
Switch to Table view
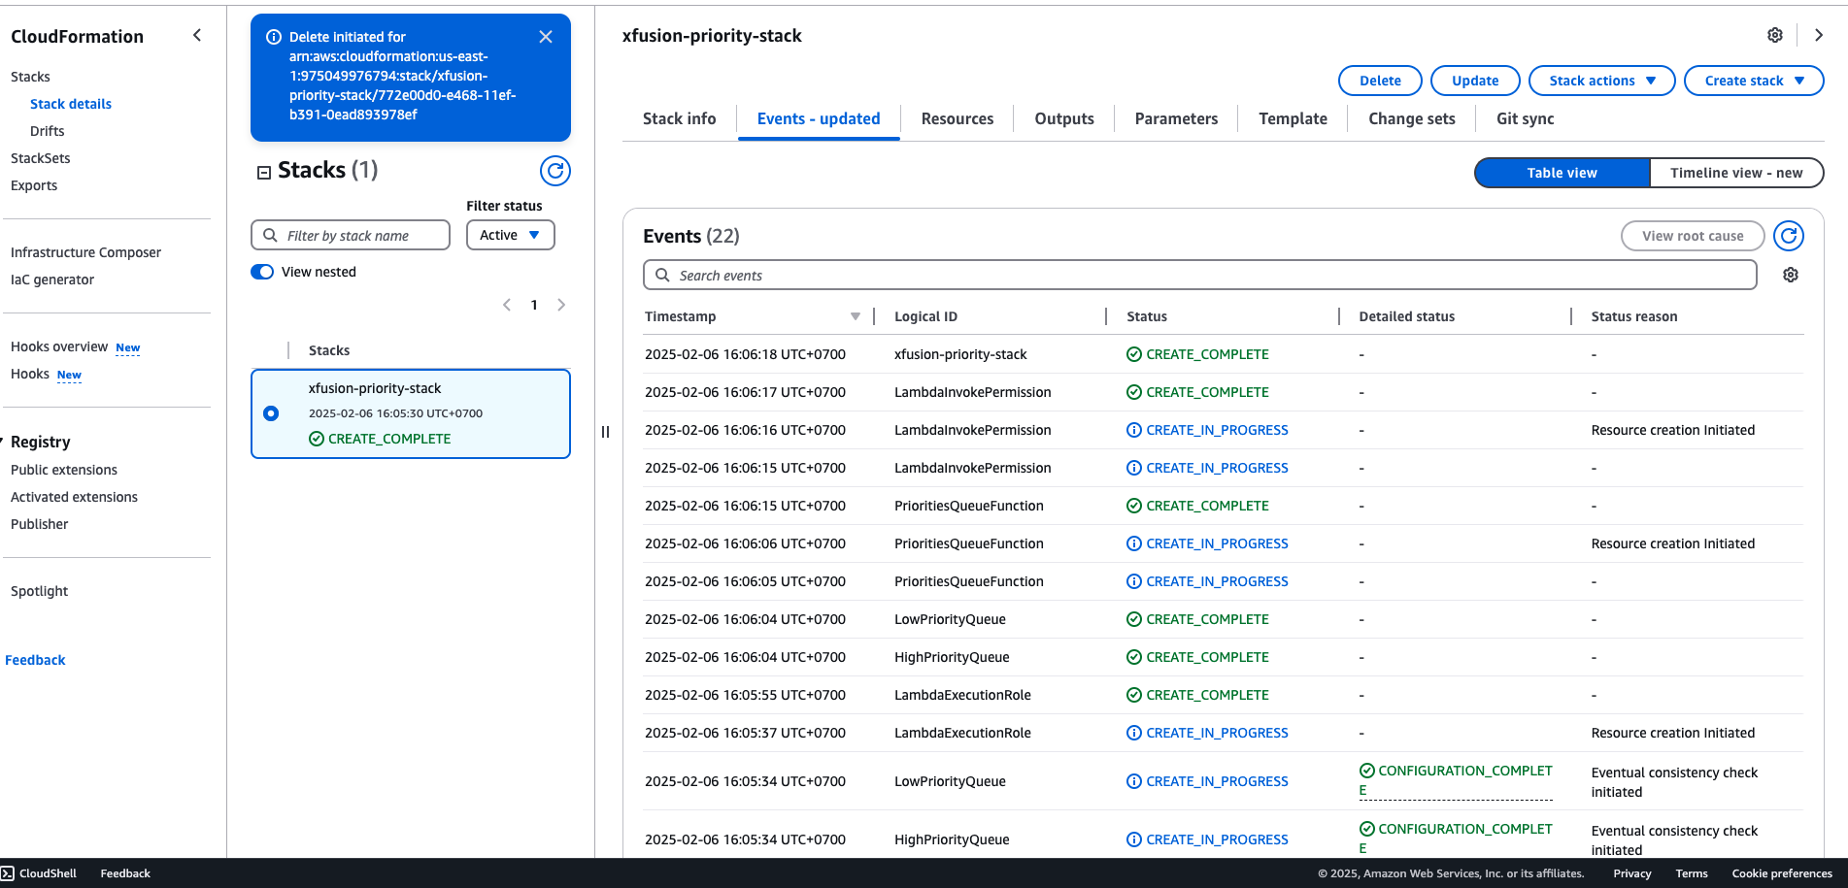point(1562,173)
